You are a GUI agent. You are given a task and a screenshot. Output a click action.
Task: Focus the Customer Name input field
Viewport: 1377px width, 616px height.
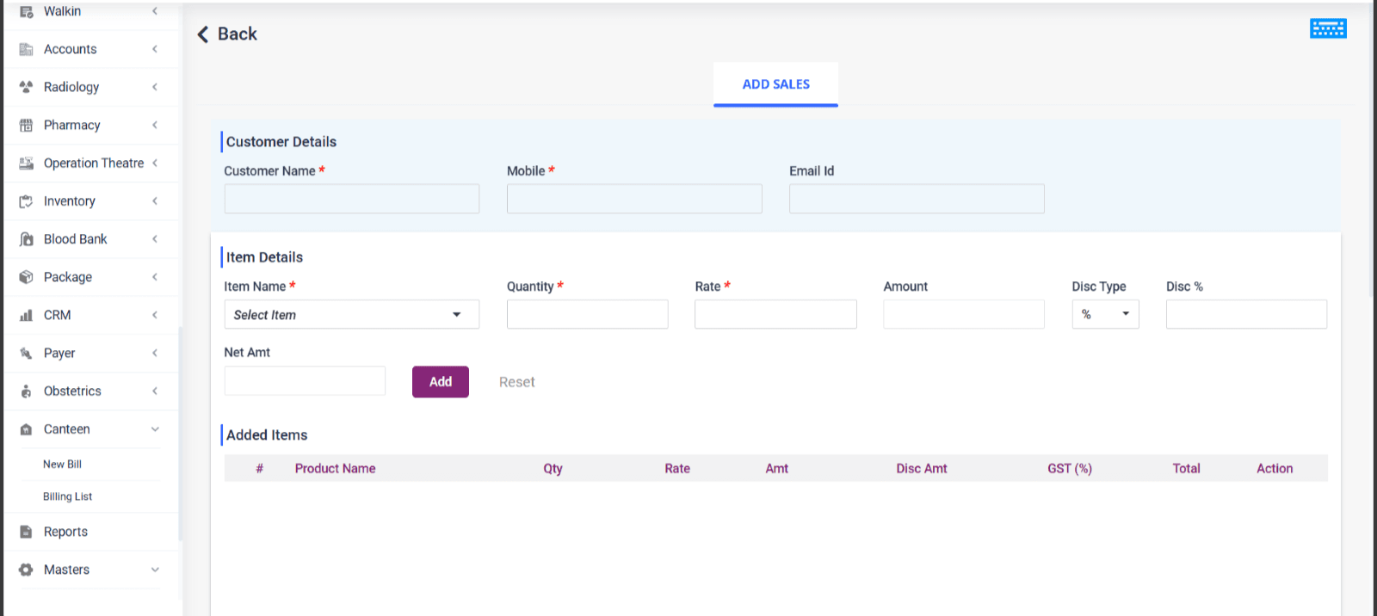coord(351,199)
